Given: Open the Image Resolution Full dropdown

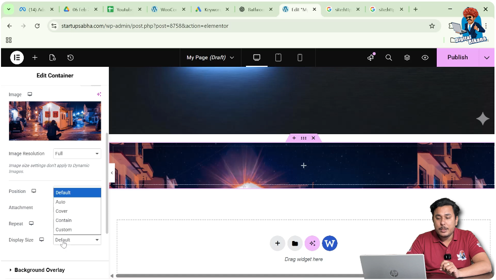Looking at the screenshot, I should click(x=77, y=153).
